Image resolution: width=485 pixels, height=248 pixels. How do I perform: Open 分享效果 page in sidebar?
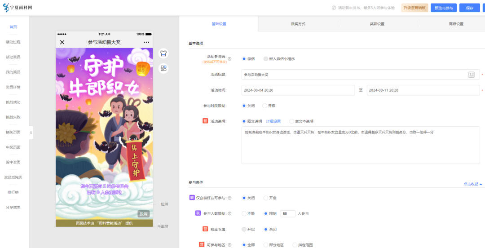13,208
